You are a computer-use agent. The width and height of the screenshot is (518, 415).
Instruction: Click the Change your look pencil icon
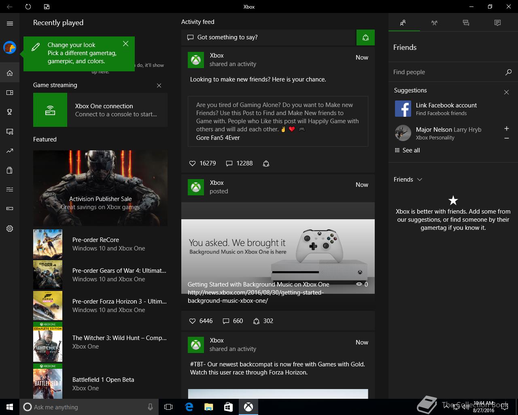click(36, 47)
